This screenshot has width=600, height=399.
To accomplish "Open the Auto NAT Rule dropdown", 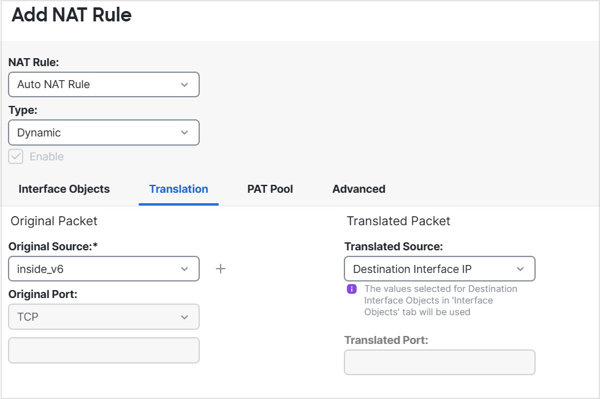I will click(104, 84).
